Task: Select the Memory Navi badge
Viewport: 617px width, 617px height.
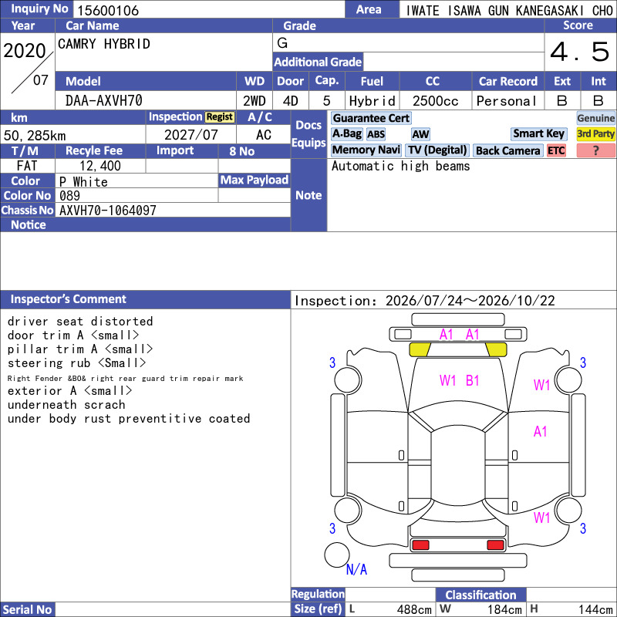Action: tap(366, 150)
